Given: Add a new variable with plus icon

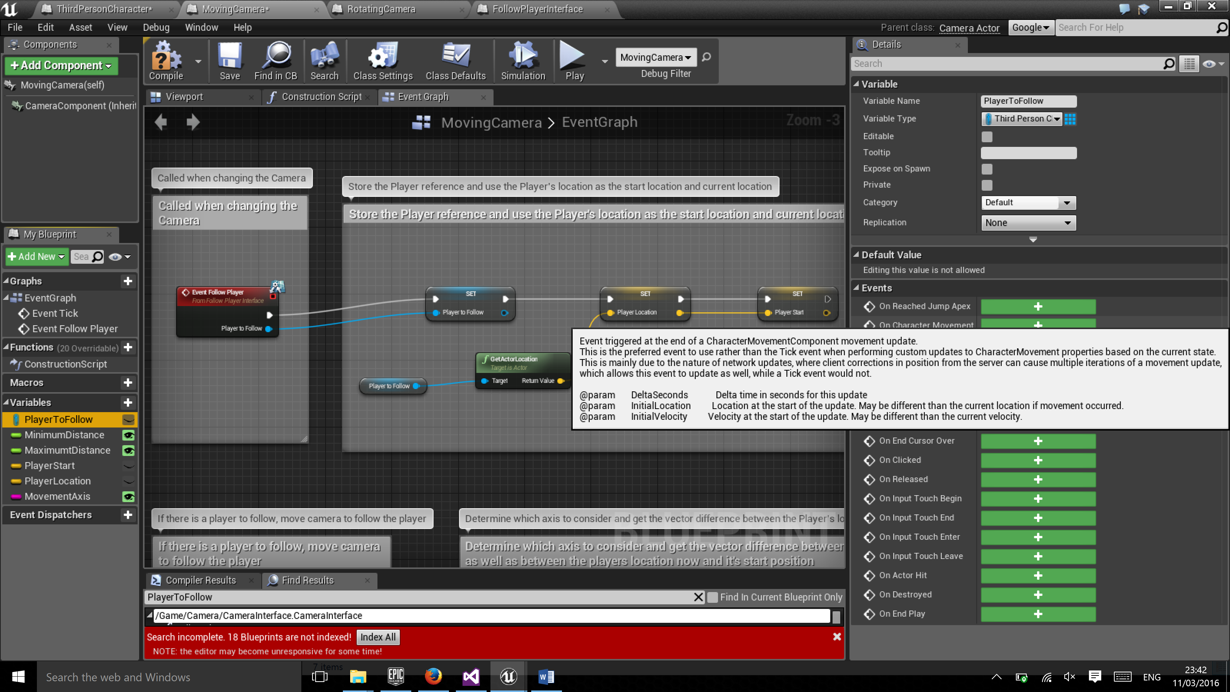Looking at the screenshot, I should tap(128, 403).
